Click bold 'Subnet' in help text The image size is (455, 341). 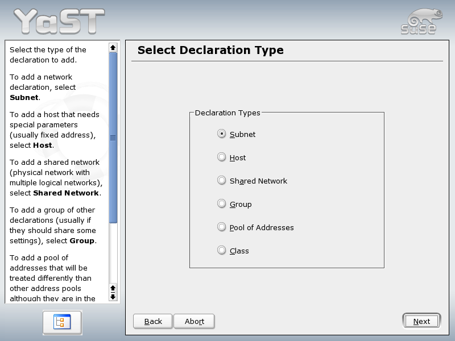(x=24, y=97)
